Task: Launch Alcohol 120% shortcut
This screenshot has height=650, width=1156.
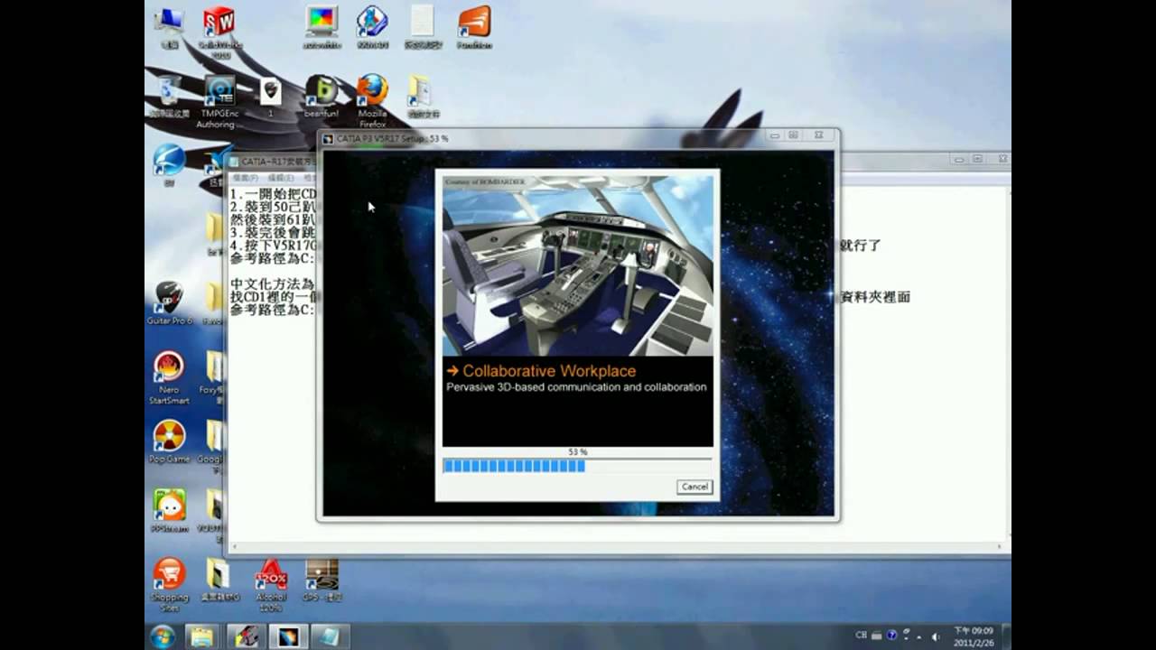Action: (x=270, y=585)
